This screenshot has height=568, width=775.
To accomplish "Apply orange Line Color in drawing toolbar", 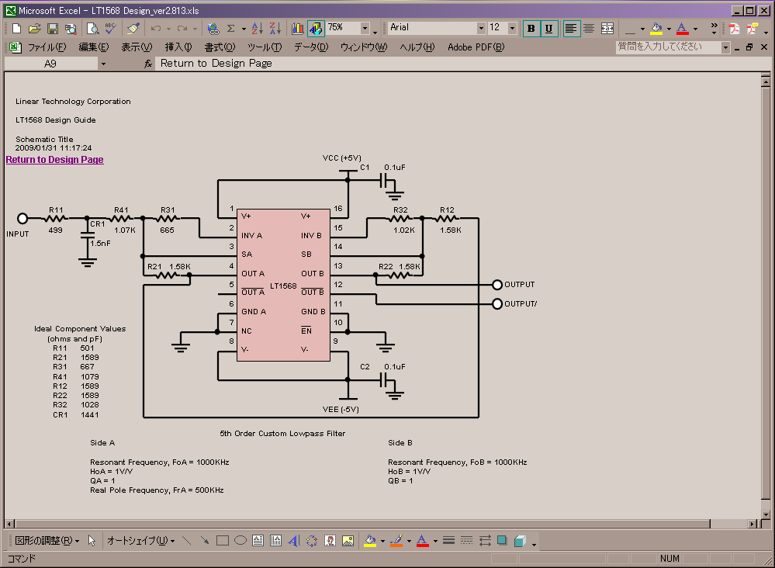I will click(x=396, y=540).
